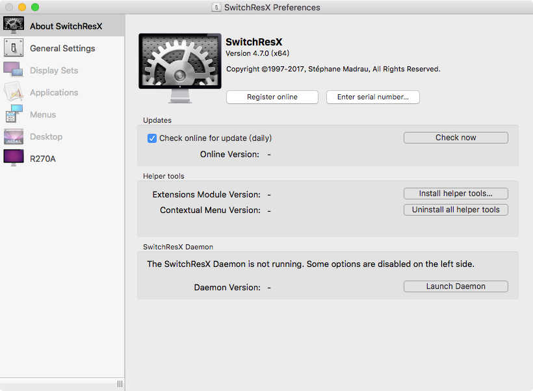Click Uninstall all helper tools button

tap(456, 210)
